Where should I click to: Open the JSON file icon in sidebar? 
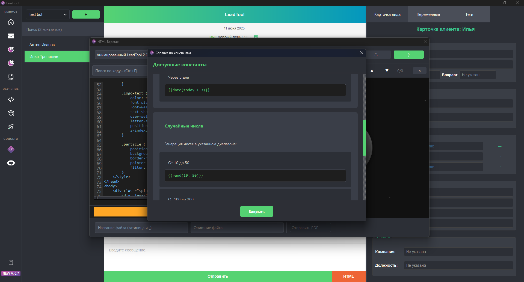(11, 77)
